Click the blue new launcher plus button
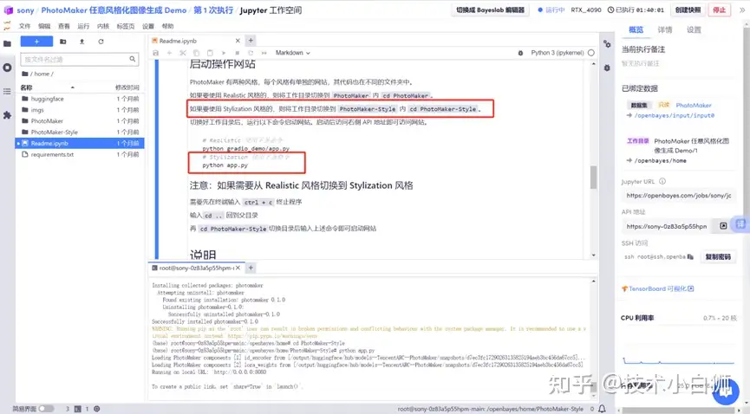Viewport: 750px width, 414px height. pos(36,42)
